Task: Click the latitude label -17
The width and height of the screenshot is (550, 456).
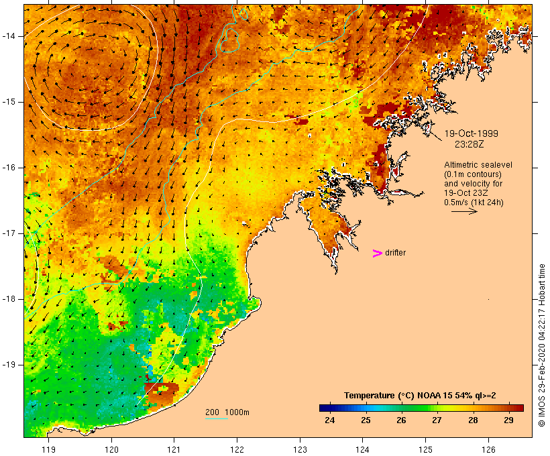Action: point(9,233)
